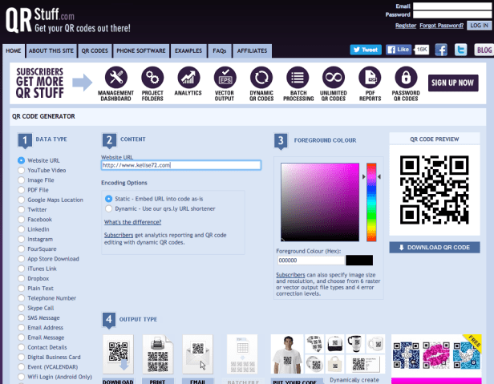Switch to the FAQs tab
The image size is (494, 384).
(x=219, y=51)
